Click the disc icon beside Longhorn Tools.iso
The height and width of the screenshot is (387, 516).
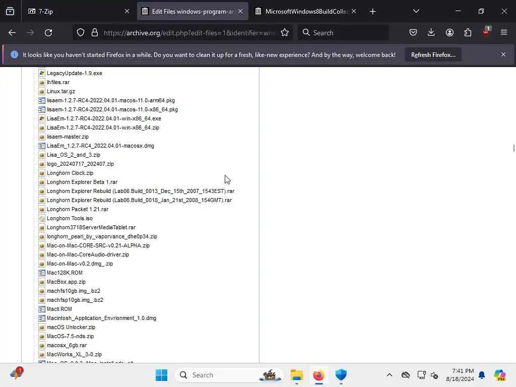(42, 218)
